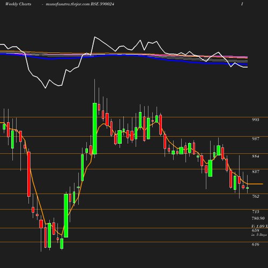The width and height of the screenshot is (268, 268).
Task: Click the 658 price level label
Action: [x=256, y=230]
